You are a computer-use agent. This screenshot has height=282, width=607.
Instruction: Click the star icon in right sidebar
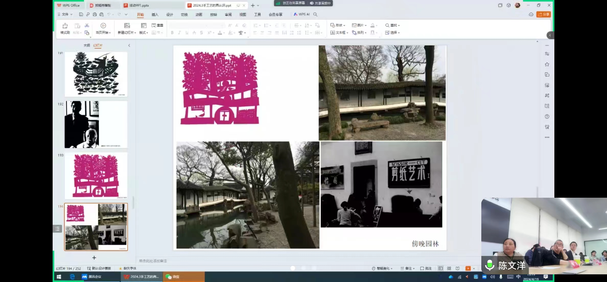click(x=547, y=64)
